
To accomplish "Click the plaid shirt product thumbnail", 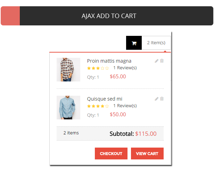I will [x=68, y=70].
